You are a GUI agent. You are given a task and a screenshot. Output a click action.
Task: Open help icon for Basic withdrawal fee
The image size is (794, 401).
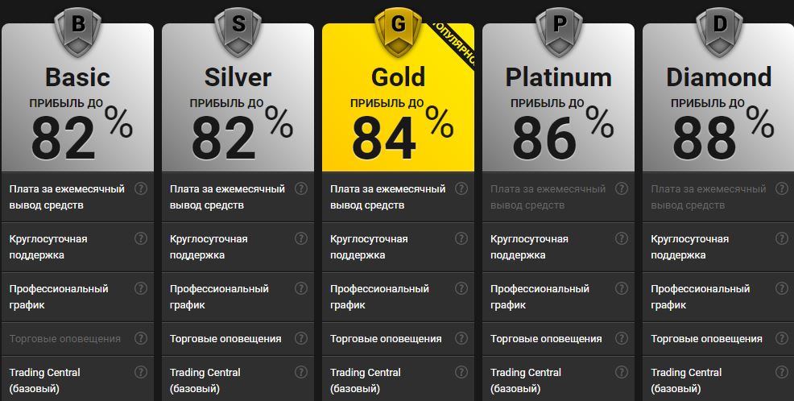[141, 189]
